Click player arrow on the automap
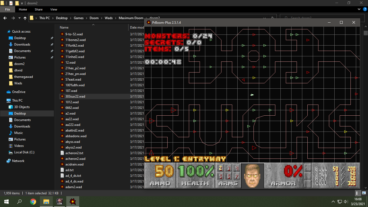Viewport: 368px width, 207px height. pos(252,95)
